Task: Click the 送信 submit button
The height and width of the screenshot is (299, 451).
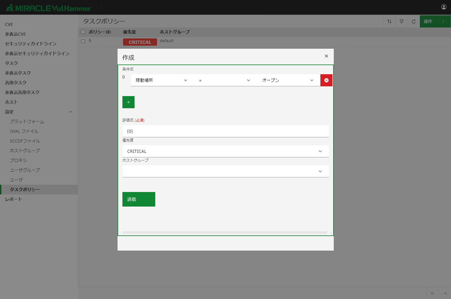Action: pyautogui.click(x=139, y=199)
